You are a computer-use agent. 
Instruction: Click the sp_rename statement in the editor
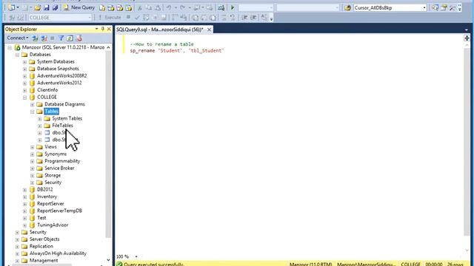pyautogui.click(x=177, y=51)
